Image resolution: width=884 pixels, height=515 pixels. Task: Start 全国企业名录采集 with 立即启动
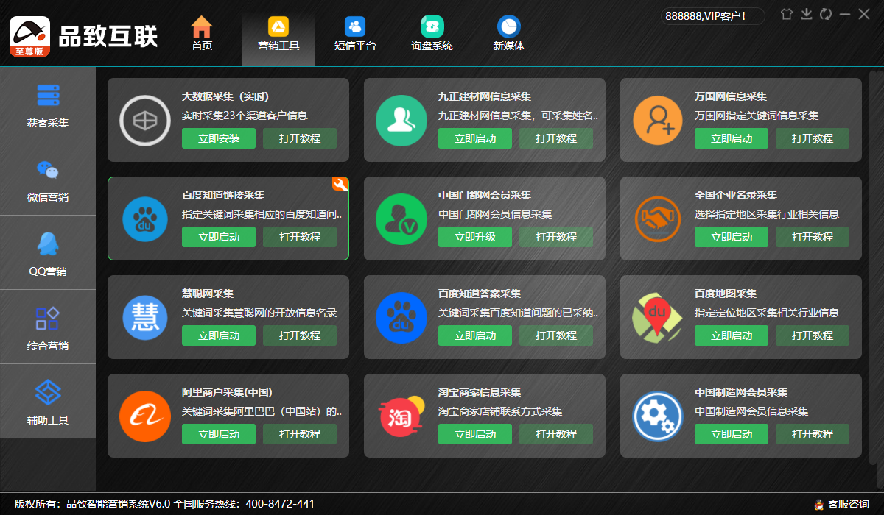(x=732, y=237)
